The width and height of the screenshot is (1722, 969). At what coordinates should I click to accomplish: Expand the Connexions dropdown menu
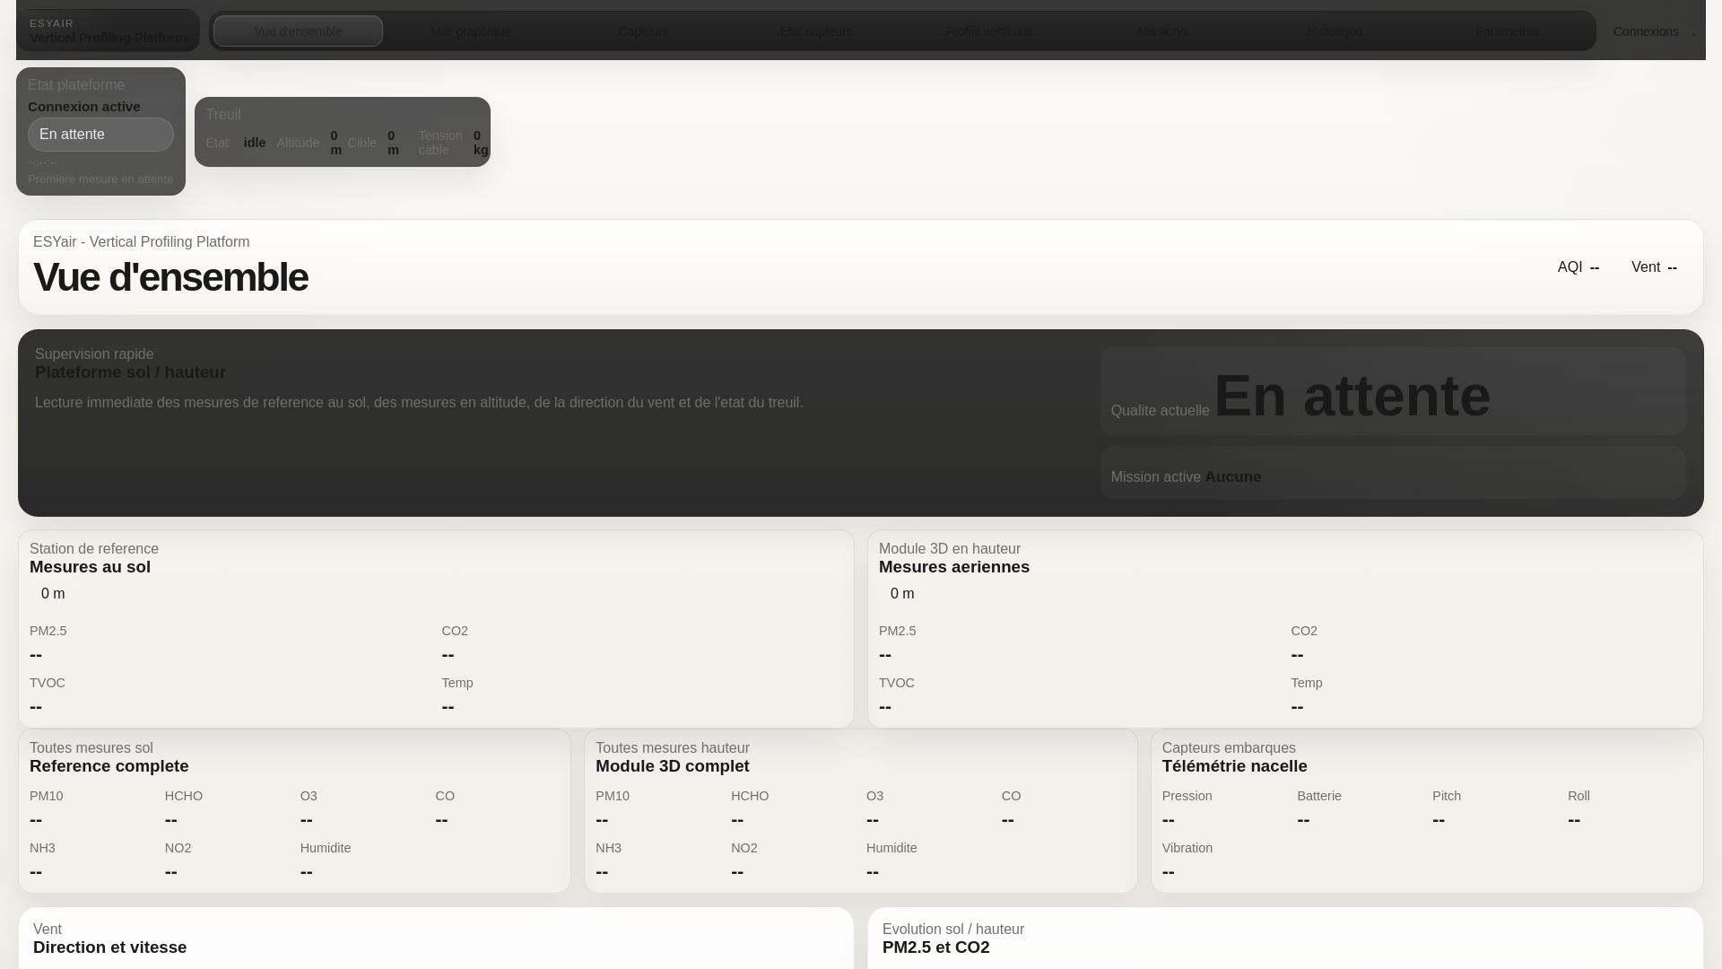point(1653,31)
